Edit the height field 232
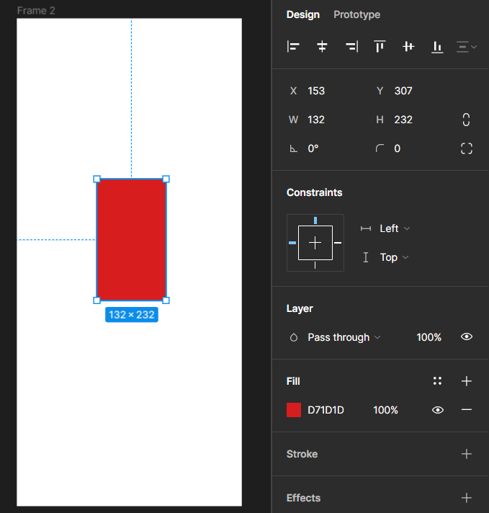 (x=403, y=120)
